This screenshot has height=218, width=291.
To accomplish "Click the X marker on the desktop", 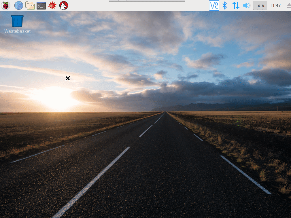I will pyautogui.click(x=68, y=78).
